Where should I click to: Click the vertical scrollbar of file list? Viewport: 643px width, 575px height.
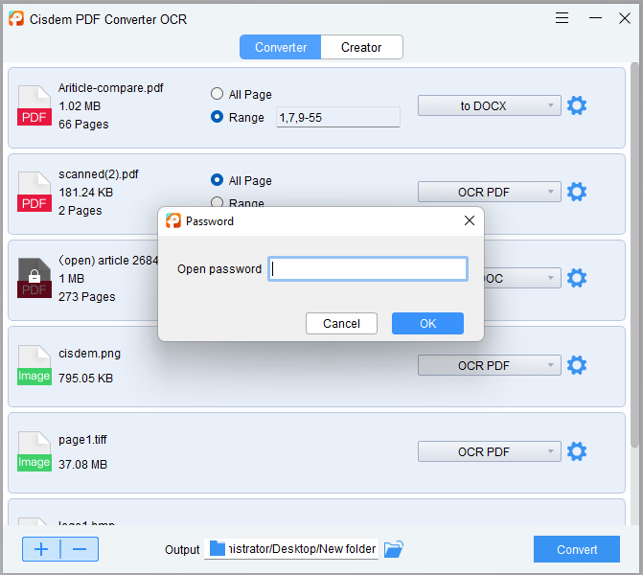634,255
